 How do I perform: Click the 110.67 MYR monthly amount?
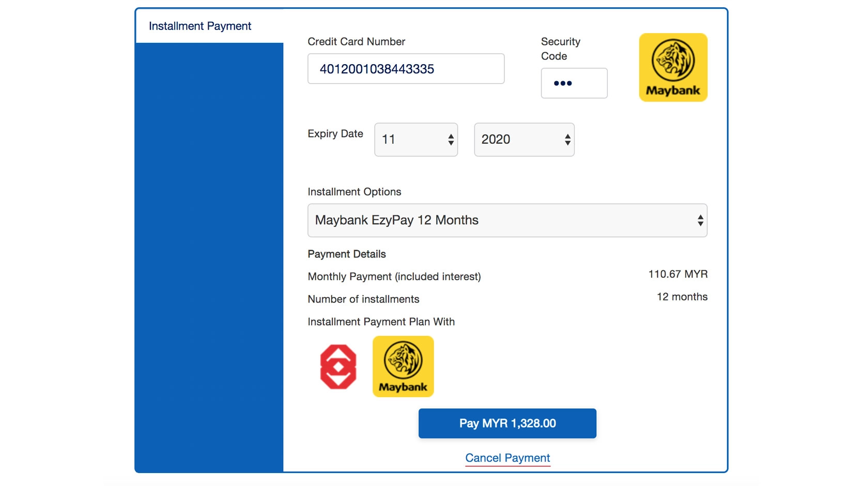click(x=677, y=274)
